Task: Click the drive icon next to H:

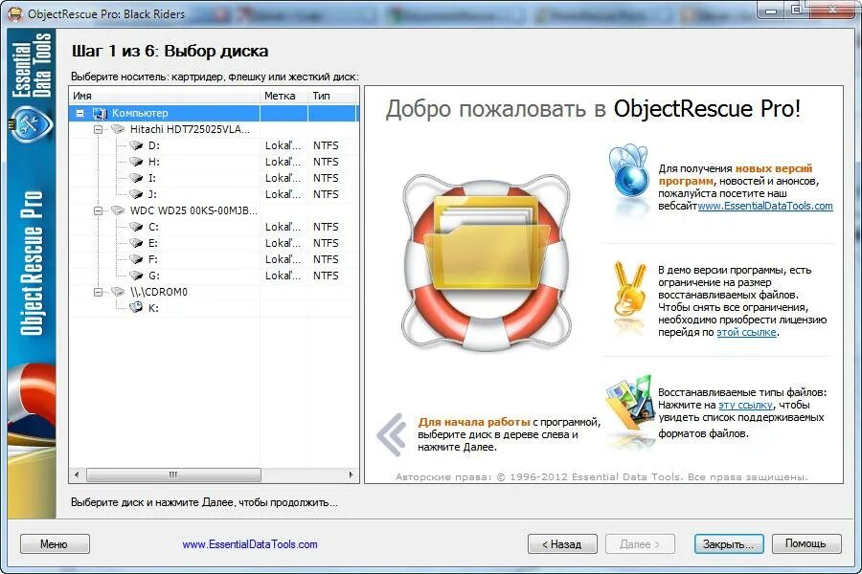Action: tap(136, 162)
